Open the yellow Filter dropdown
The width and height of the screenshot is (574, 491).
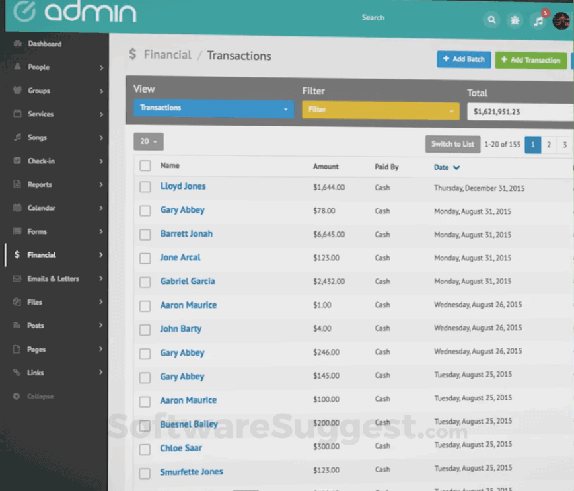click(x=380, y=110)
